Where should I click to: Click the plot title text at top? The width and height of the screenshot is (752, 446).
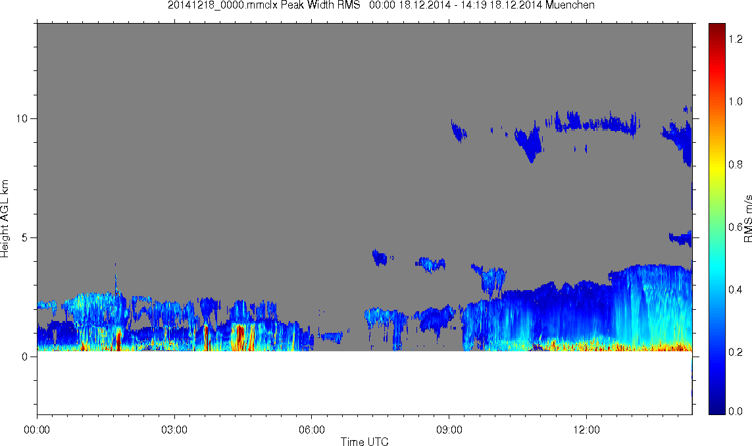point(382,5)
